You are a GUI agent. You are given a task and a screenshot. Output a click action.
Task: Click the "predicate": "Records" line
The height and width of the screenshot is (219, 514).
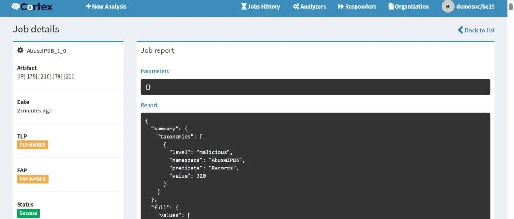204,168
